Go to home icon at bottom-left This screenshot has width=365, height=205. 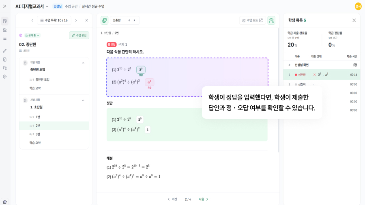5,202
